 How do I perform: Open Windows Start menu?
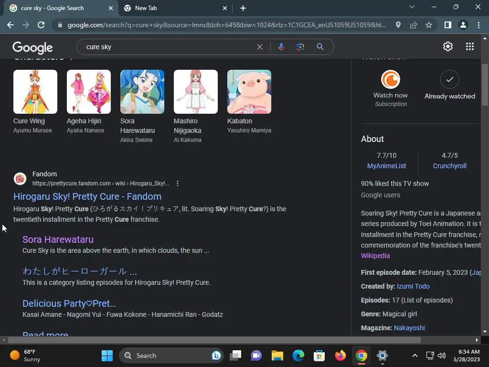pos(107,356)
